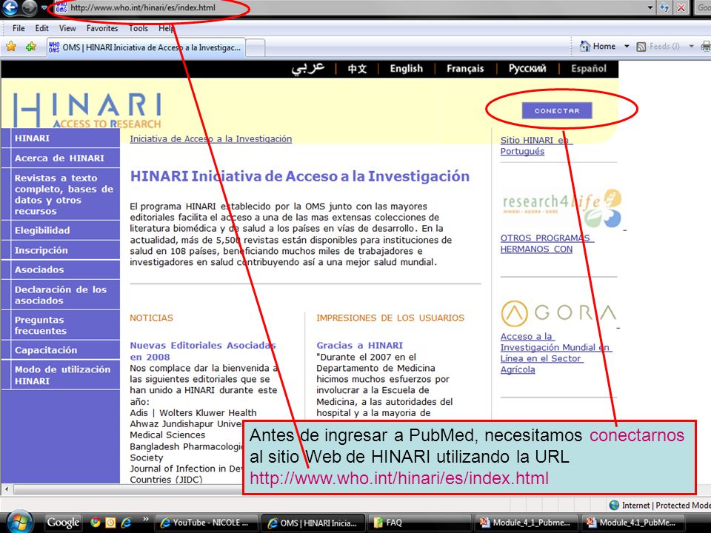Click the horizontal scrollbar left arrow

pos(7,489)
